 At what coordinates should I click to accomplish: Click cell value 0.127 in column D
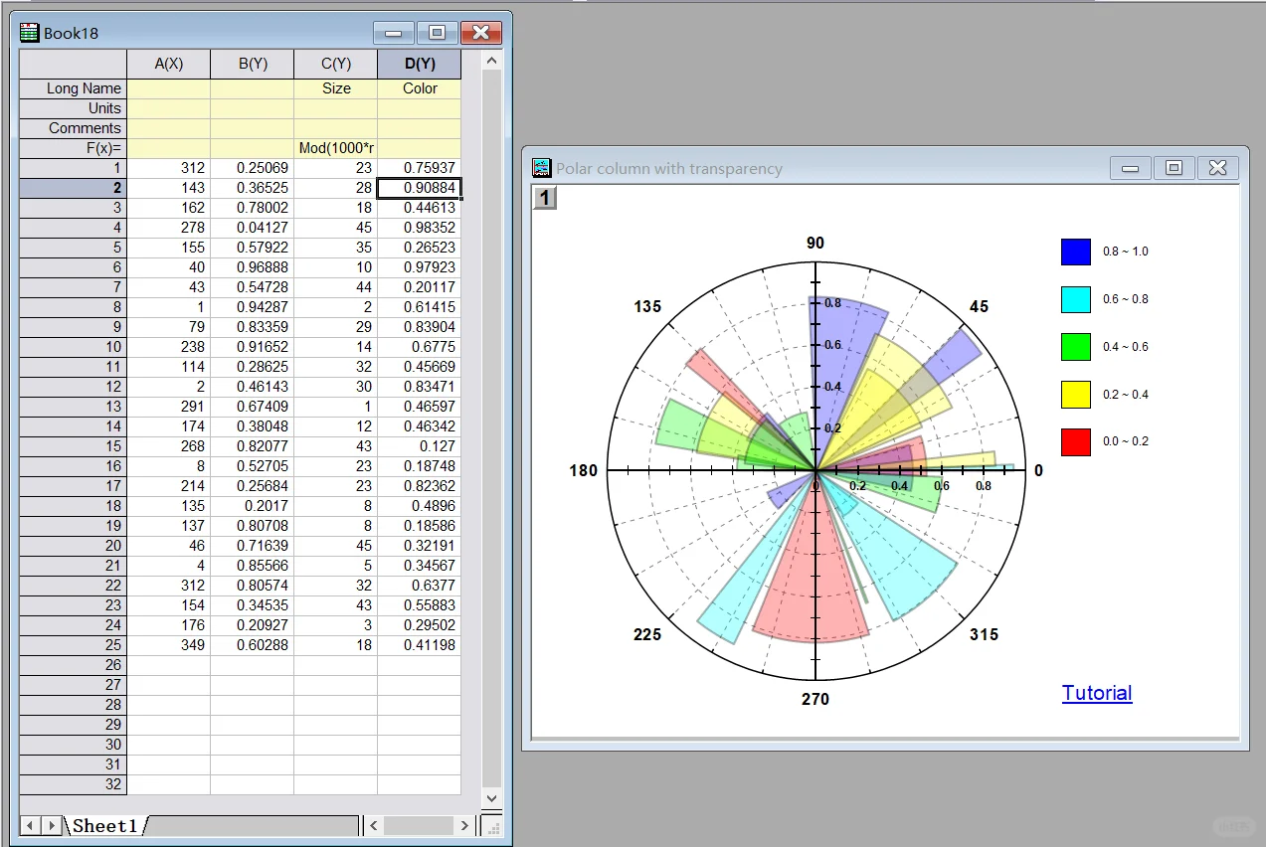click(420, 446)
